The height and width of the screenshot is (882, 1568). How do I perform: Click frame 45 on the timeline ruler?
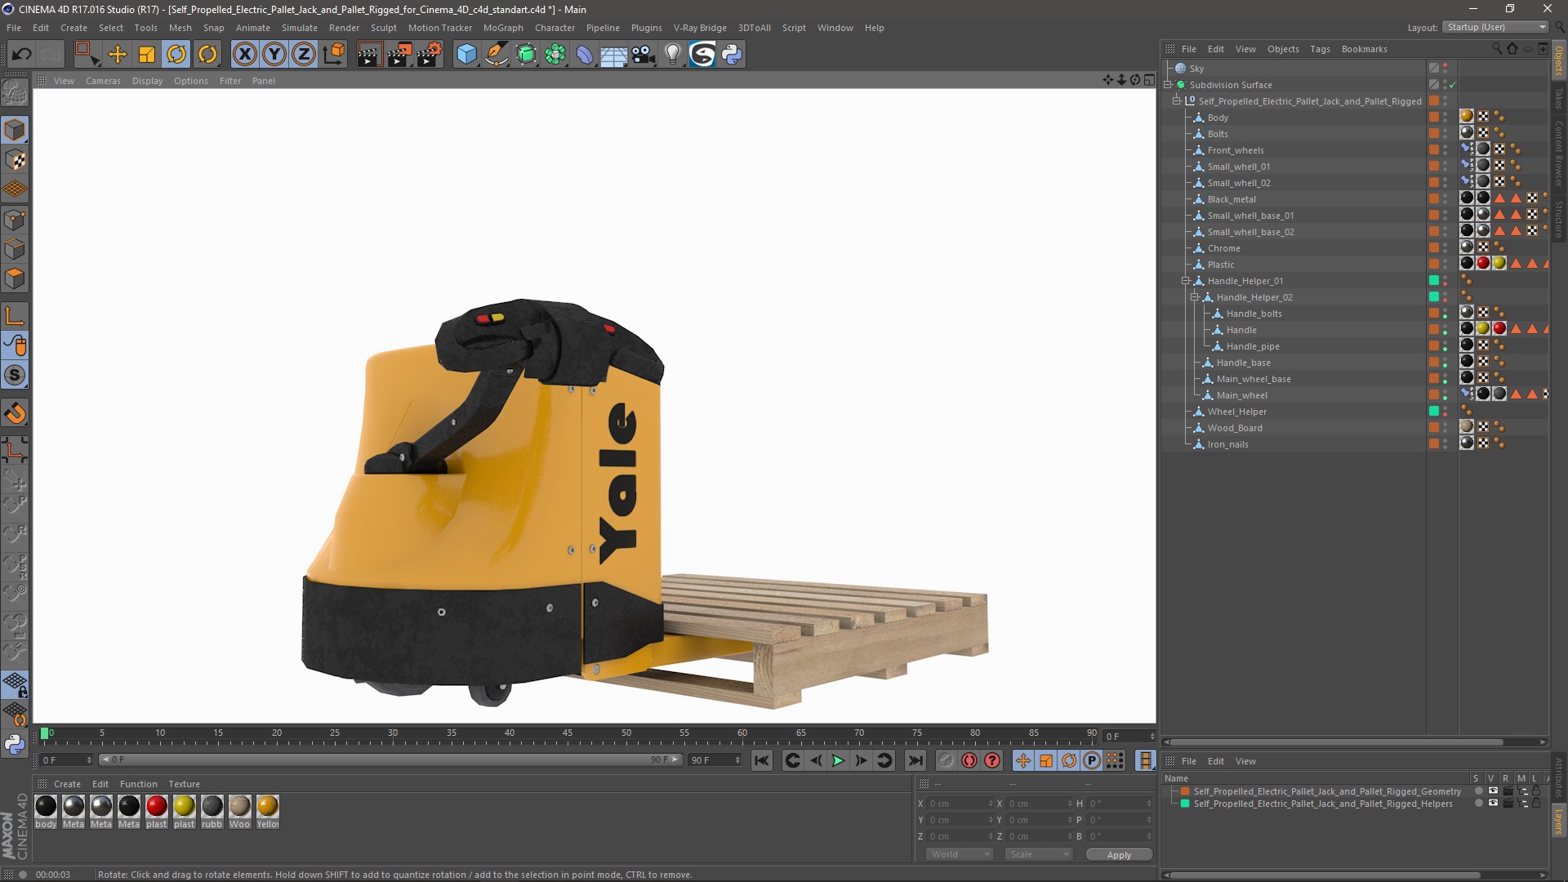click(x=568, y=733)
